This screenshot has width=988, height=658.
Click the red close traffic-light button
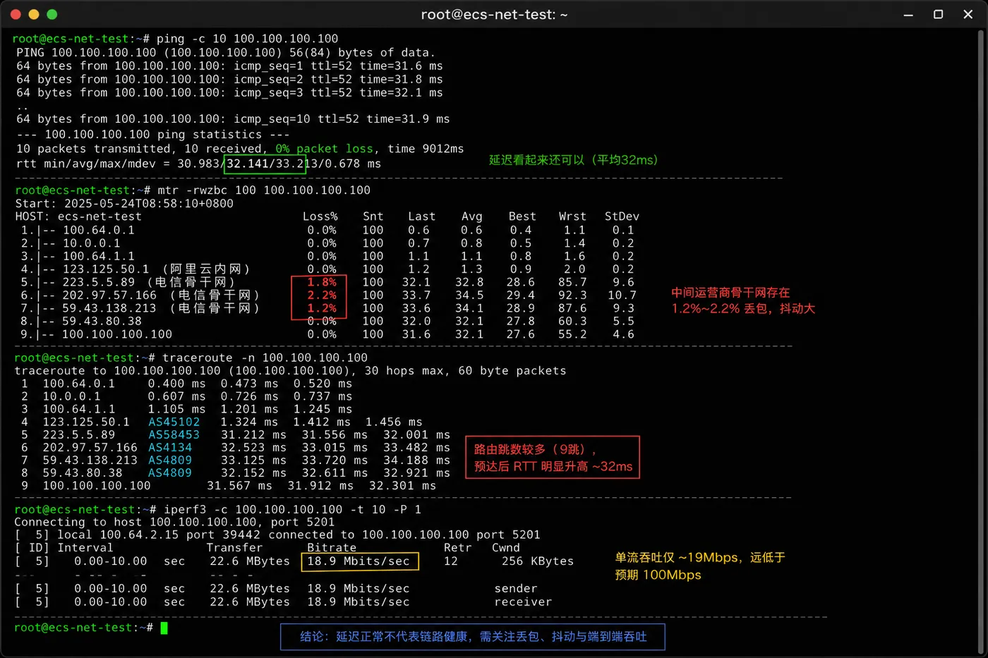[16, 14]
